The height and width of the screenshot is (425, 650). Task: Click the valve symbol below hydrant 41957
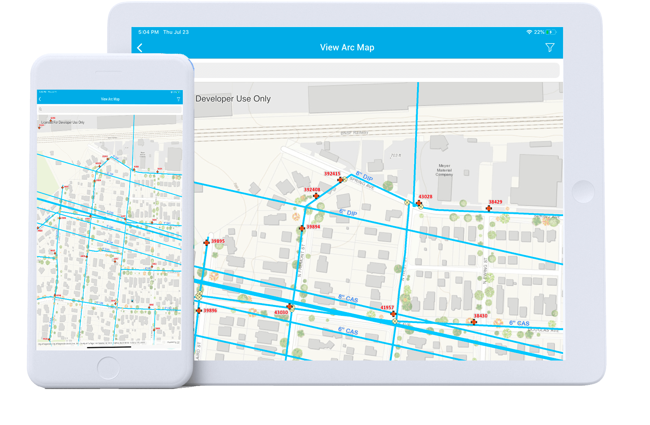(395, 321)
